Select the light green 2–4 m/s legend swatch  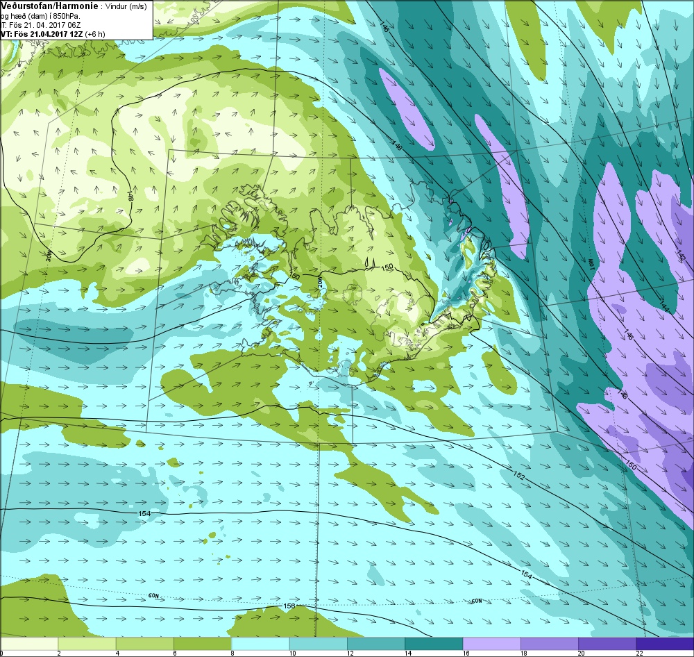(x=87, y=643)
